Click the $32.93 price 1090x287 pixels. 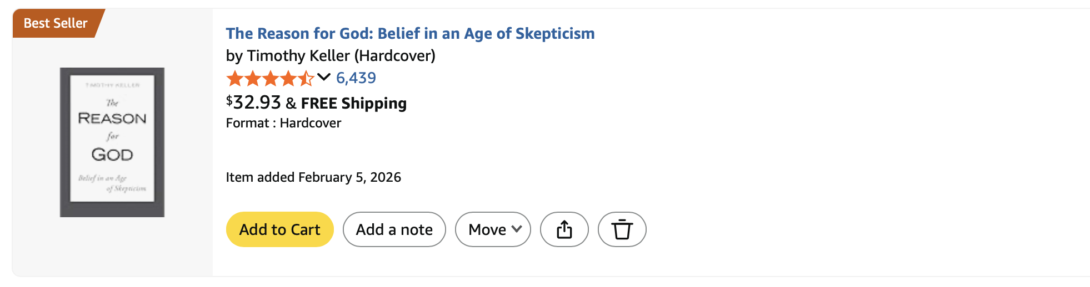(254, 102)
